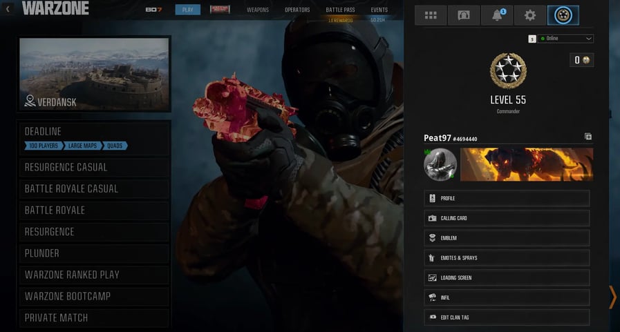Image resolution: width=620 pixels, height=332 pixels.
Task: Open the grid menu icon
Action: click(x=431, y=15)
